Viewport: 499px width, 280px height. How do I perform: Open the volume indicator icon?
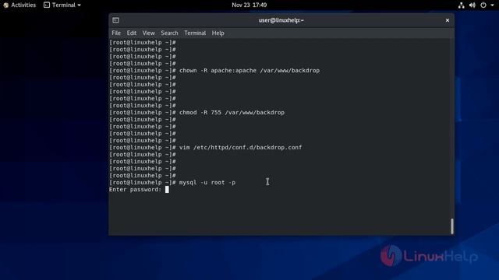472,5
